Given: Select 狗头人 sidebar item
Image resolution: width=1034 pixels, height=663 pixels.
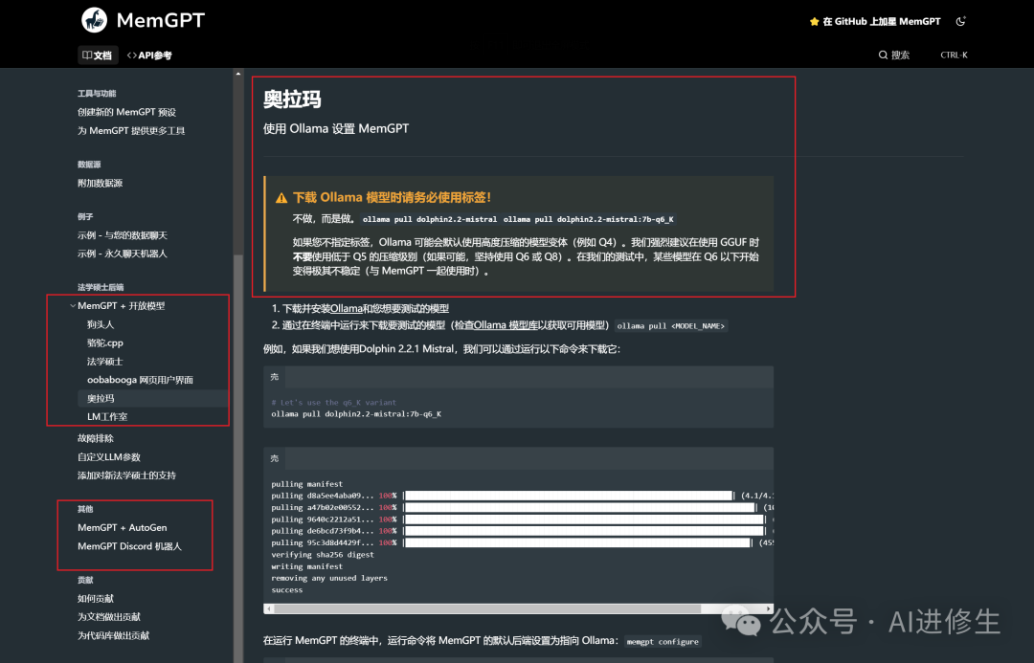Looking at the screenshot, I should click(x=101, y=324).
